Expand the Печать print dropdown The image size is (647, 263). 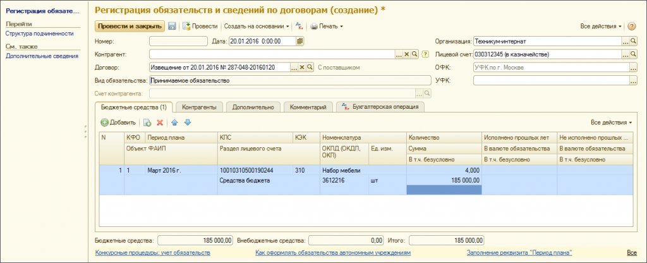pos(327,26)
